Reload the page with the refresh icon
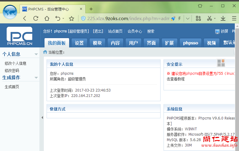 pos(36,19)
